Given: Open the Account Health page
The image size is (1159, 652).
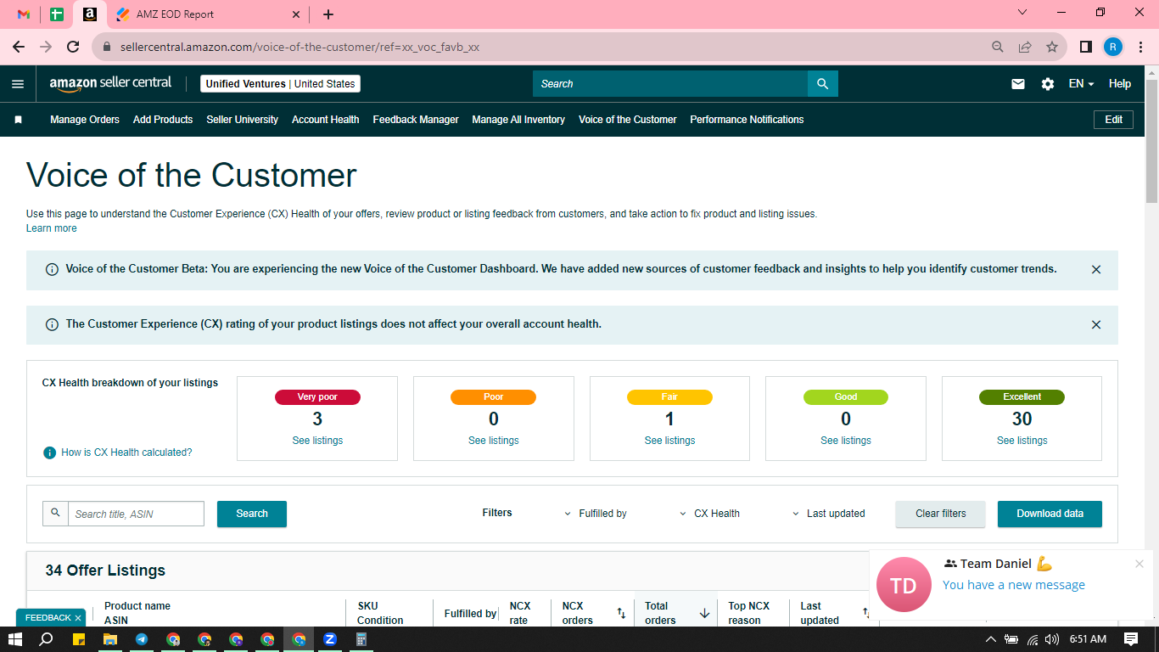Looking at the screenshot, I should coord(326,120).
